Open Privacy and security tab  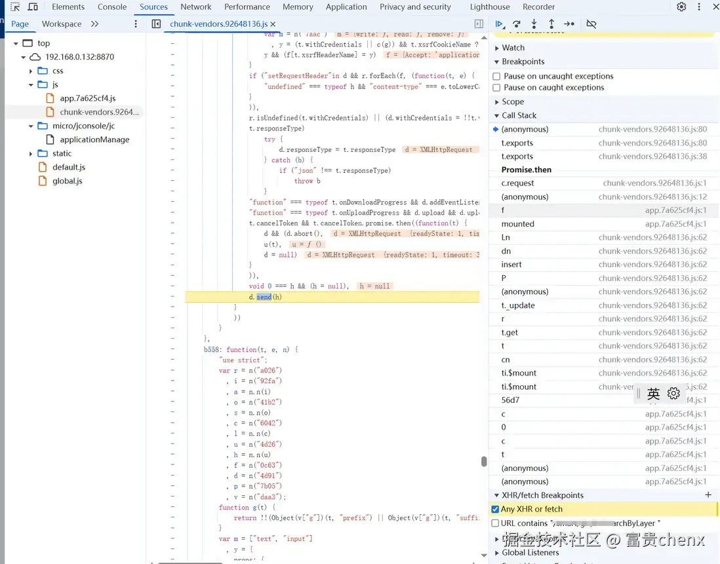coord(415,7)
